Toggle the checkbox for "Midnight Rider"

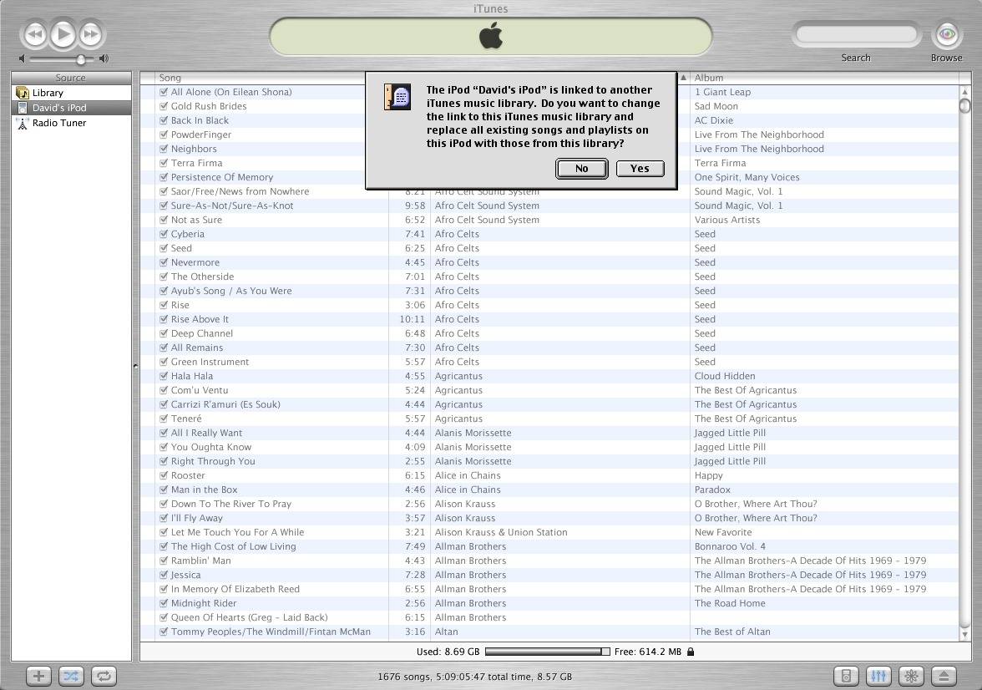point(164,603)
